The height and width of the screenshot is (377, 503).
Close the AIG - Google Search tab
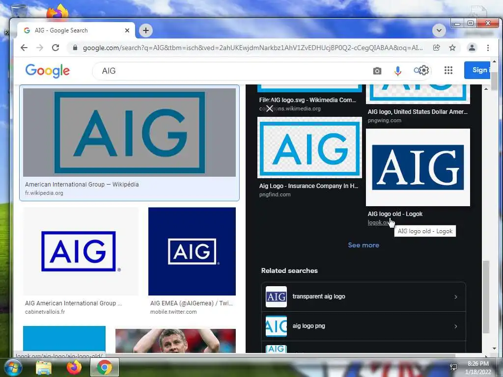point(127,30)
